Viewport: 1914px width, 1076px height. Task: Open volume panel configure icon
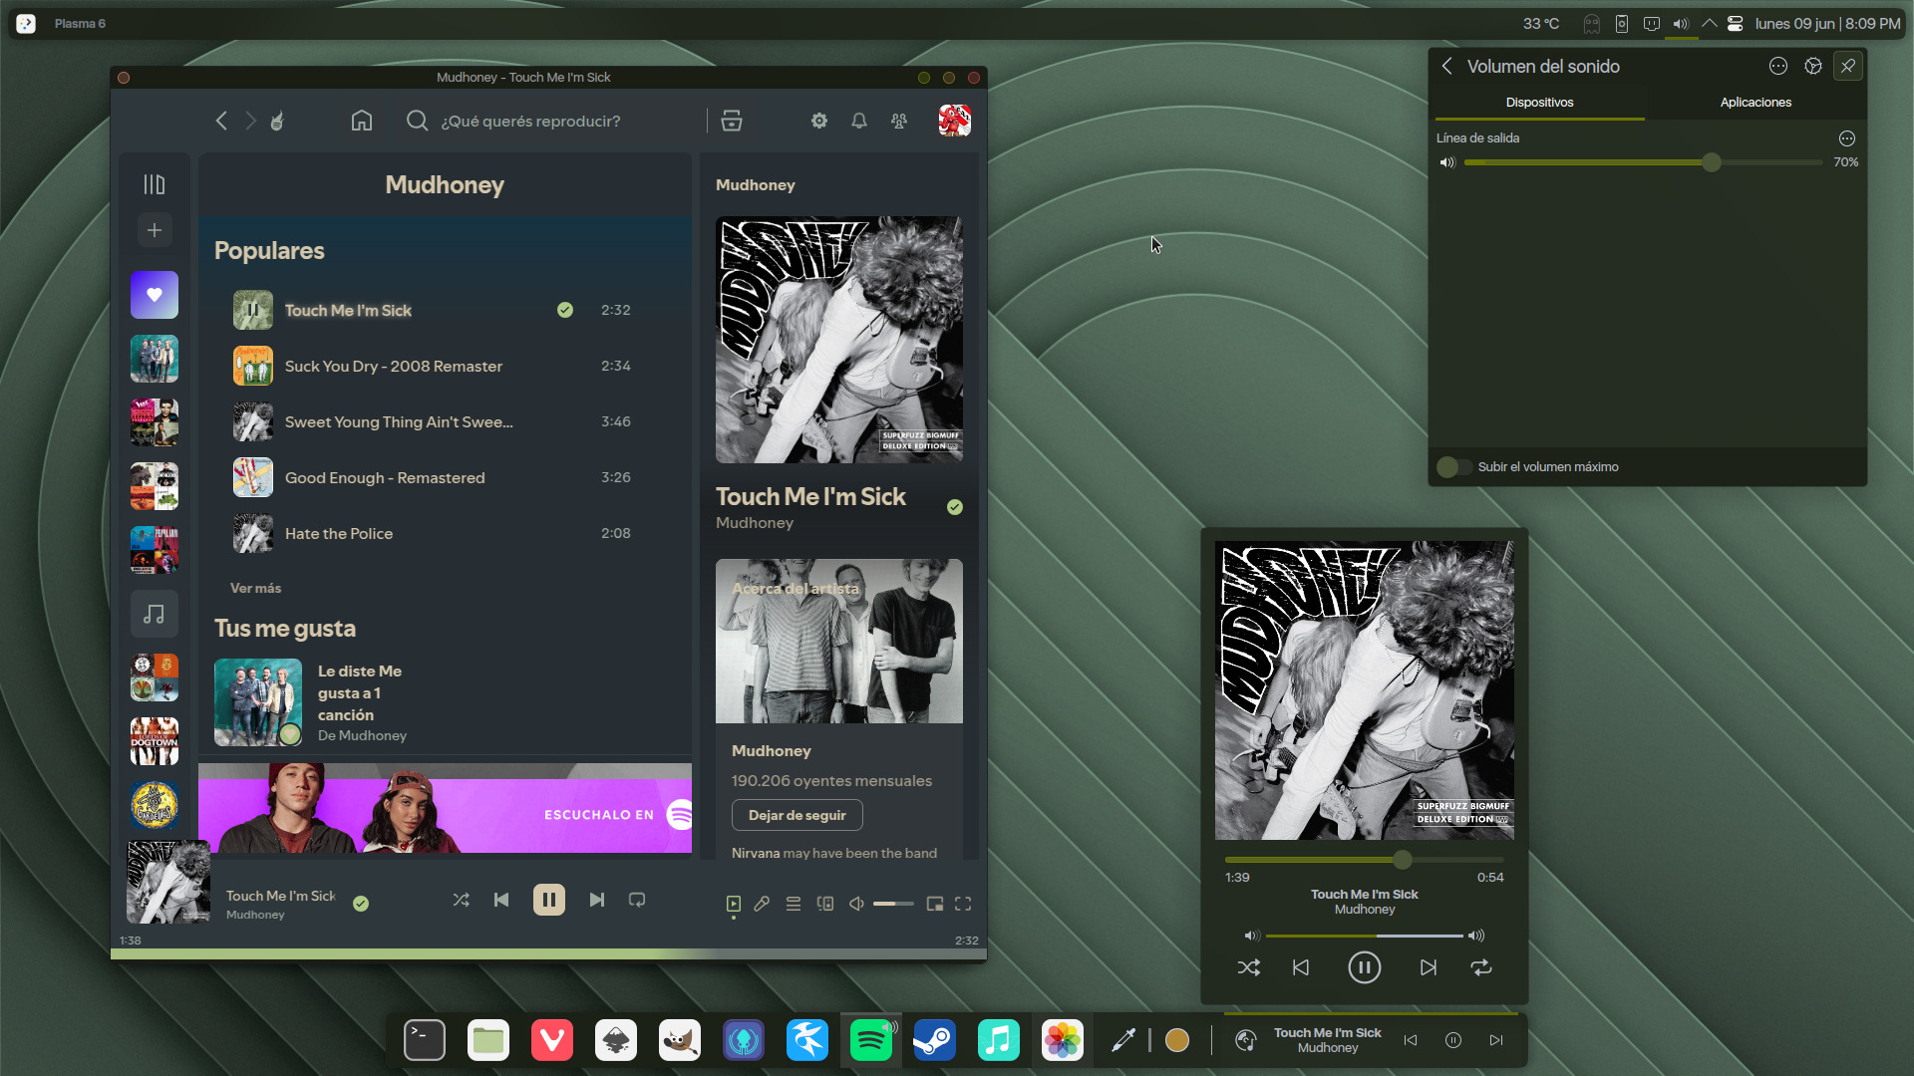(1813, 66)
